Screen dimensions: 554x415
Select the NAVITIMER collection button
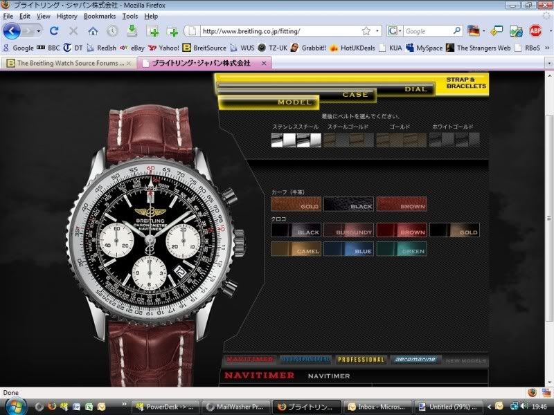(x=250, y=360)
